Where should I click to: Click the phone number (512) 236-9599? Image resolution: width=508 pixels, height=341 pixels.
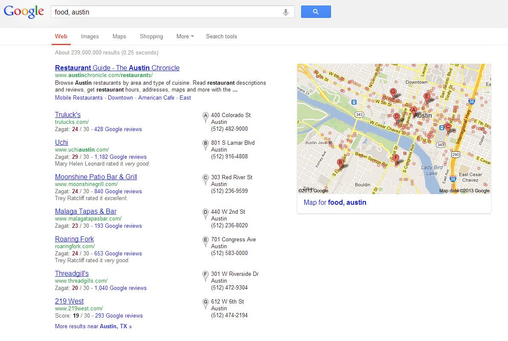[x=229, y=191]
